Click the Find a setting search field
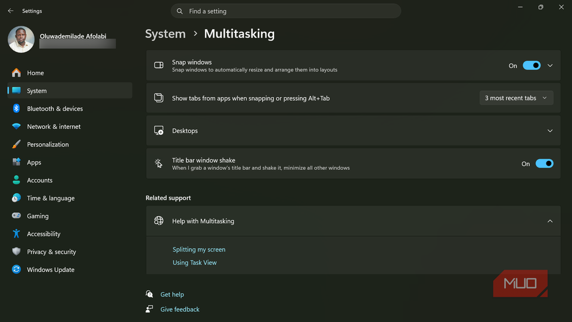The width and height of the screenshot is (572, 322). (286, 11)
